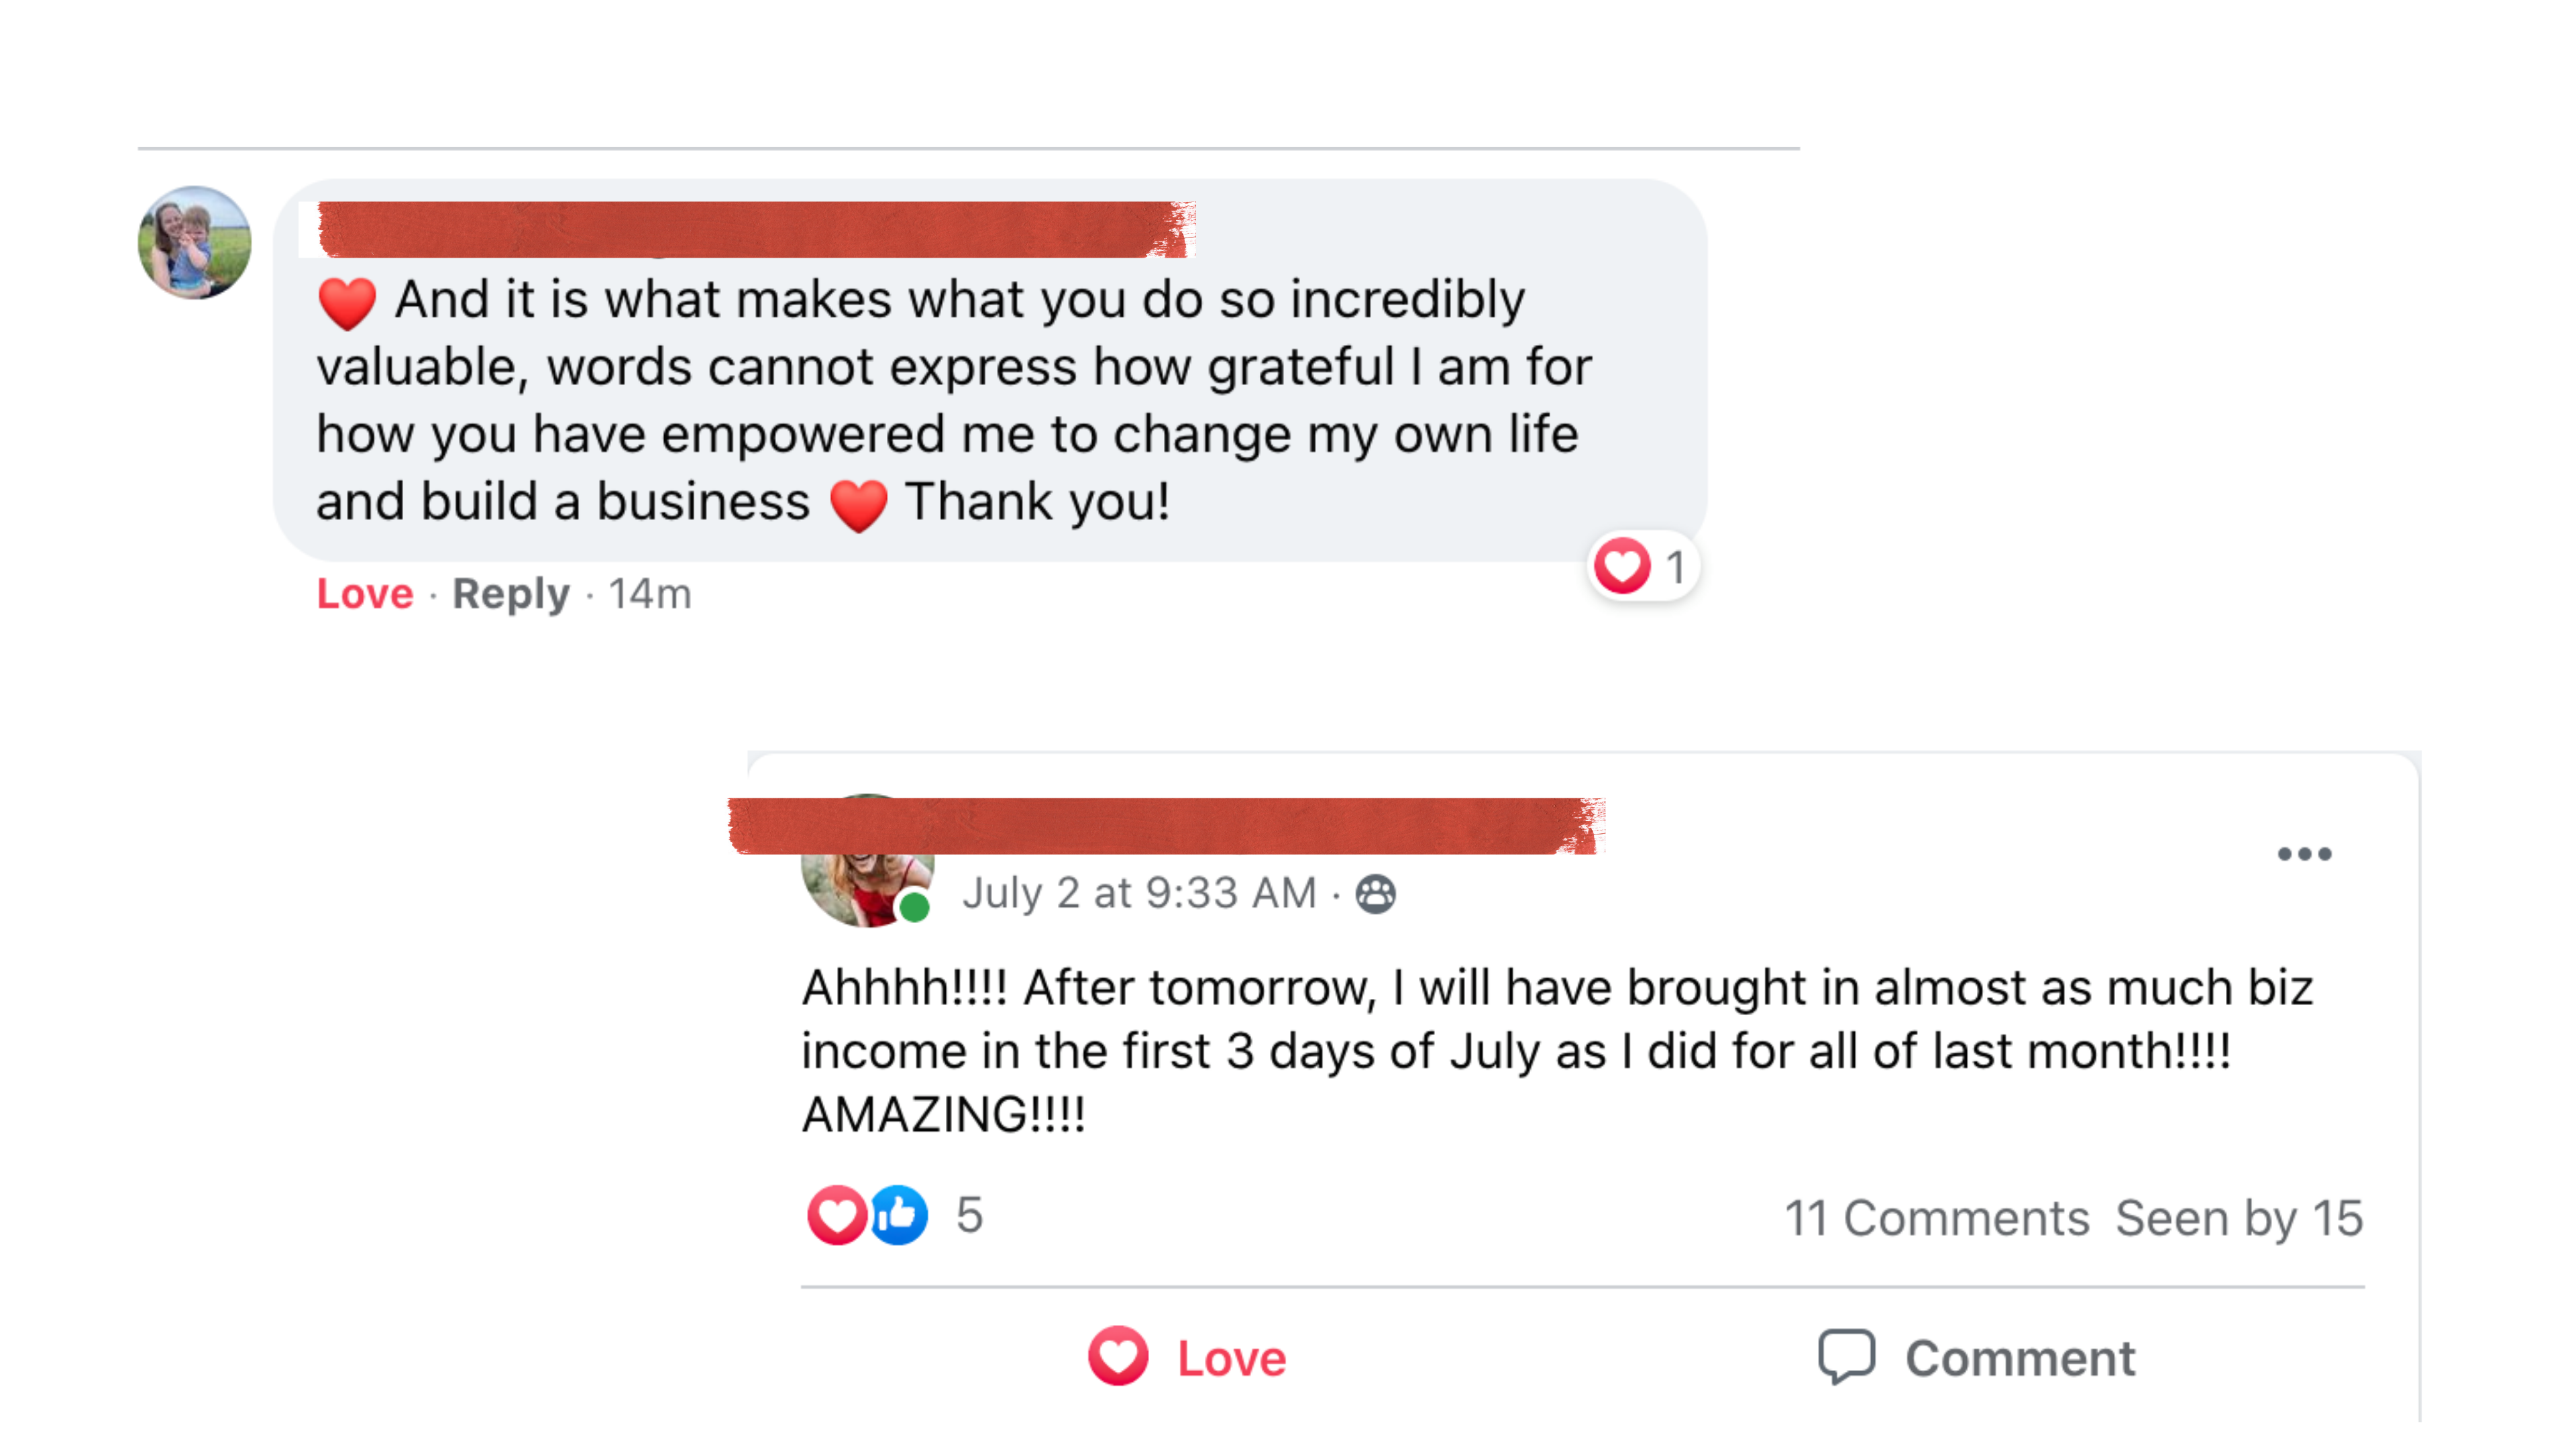Click the blue thumbs-up reaction icon
The width and height of the screenshot is (2576, 1449).
(899, 1216)
